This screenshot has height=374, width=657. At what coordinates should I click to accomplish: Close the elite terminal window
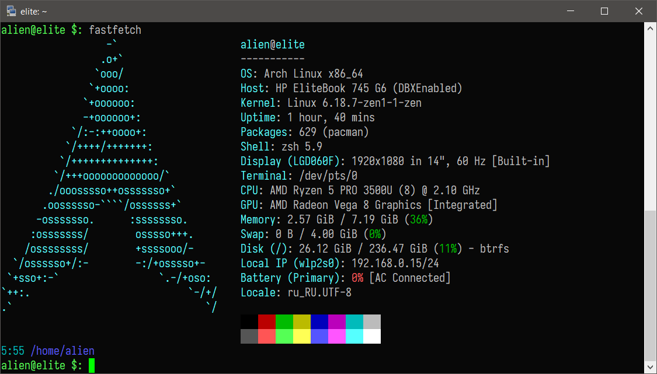(x=637, y=11)
